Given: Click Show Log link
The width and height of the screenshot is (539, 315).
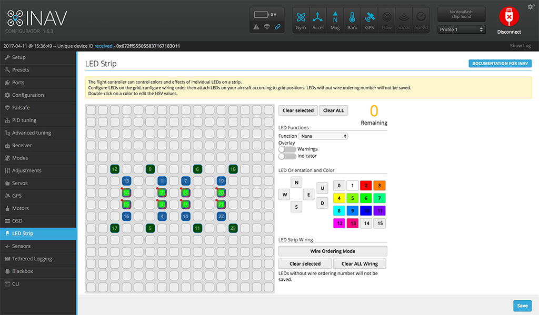Looking at the screenshot, I should pos(520,46).
